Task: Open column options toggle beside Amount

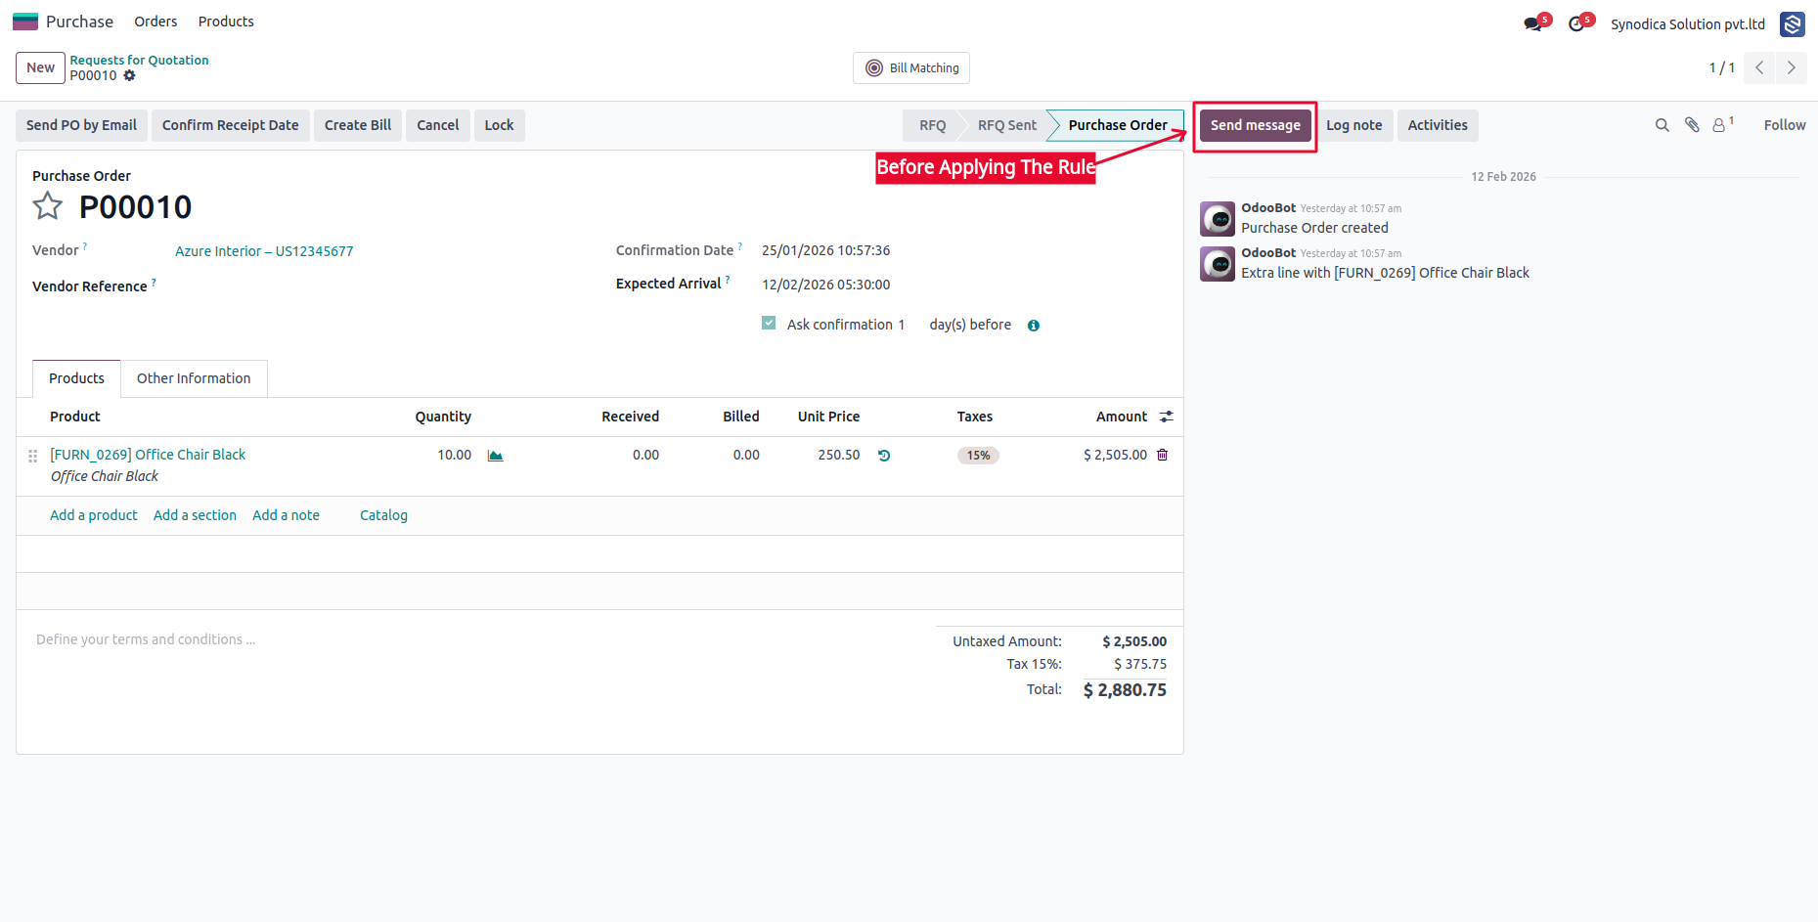Action: [1166, 417]
